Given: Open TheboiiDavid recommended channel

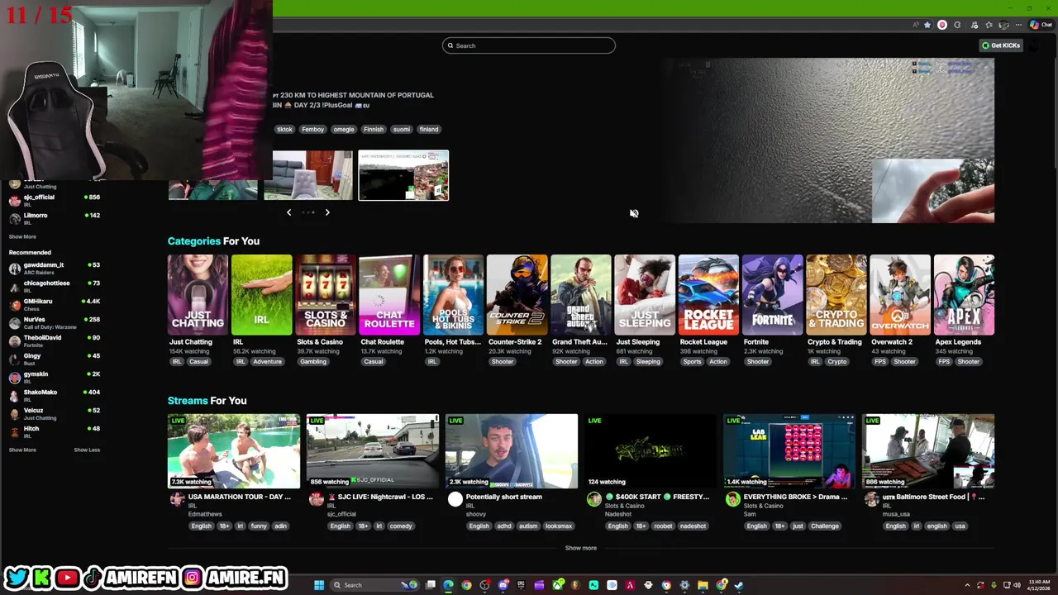Looking at the screenshot, I should coord(54,340).
